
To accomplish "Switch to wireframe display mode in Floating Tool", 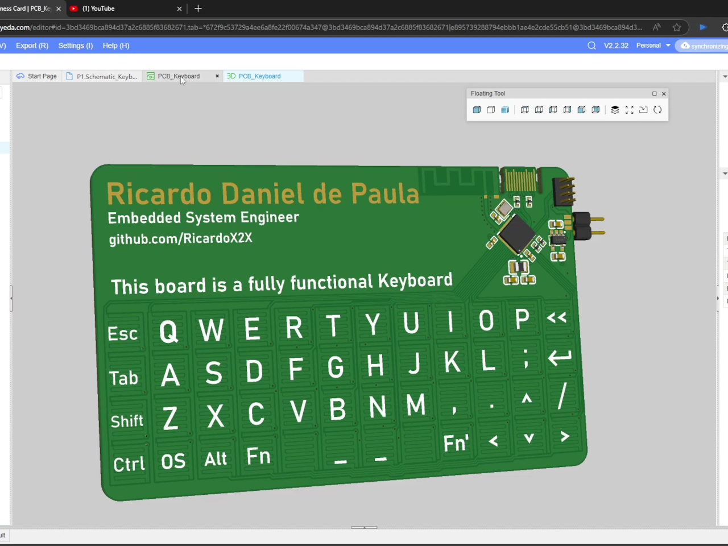I will coord(491,109).
